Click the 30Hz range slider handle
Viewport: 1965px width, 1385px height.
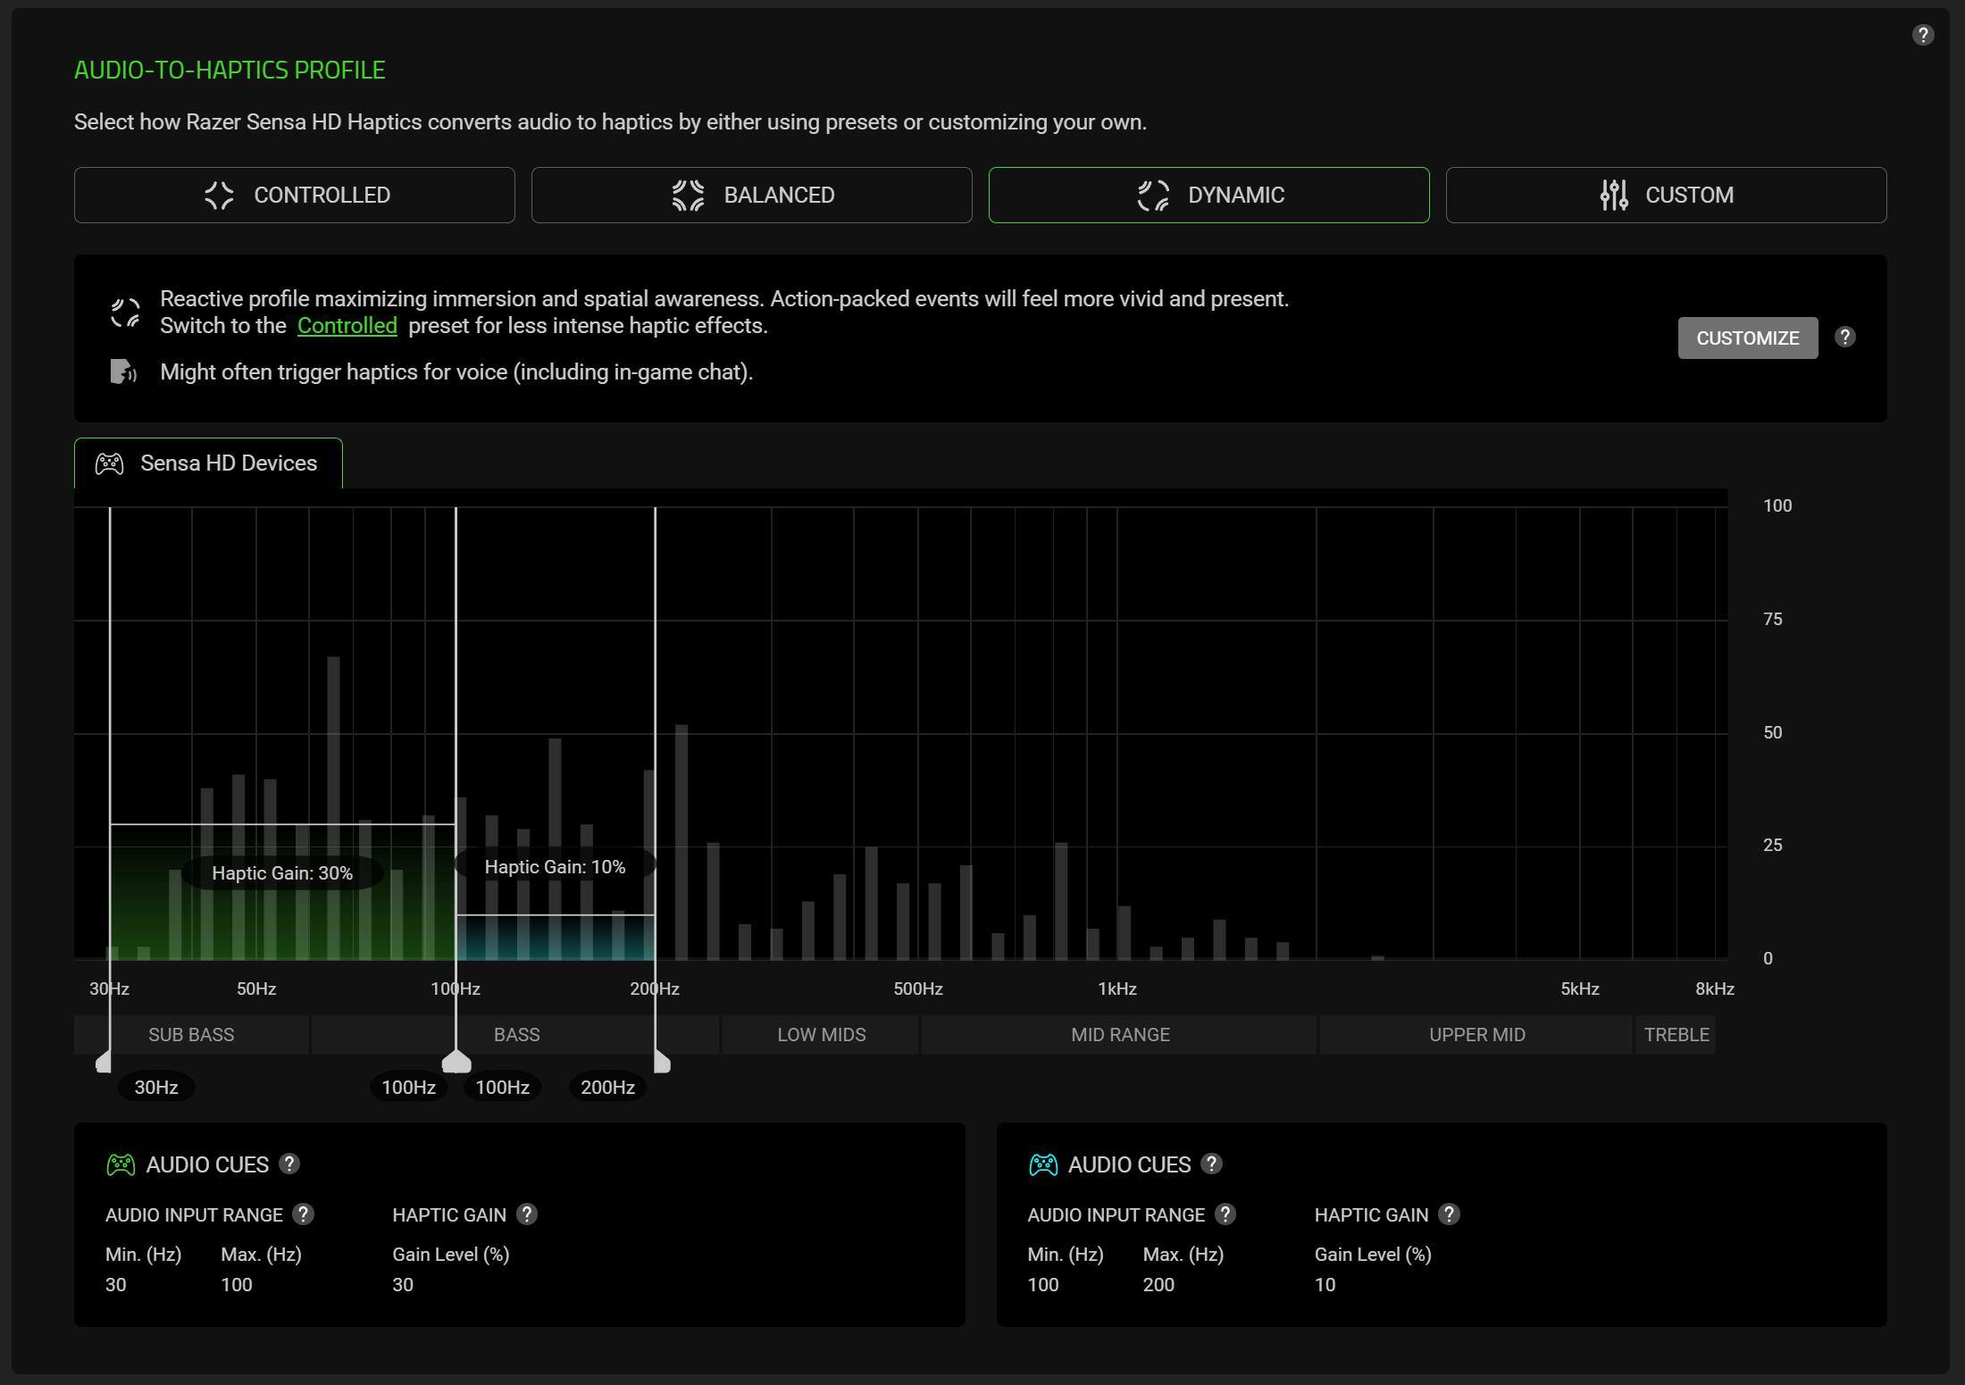point(105,1062)
